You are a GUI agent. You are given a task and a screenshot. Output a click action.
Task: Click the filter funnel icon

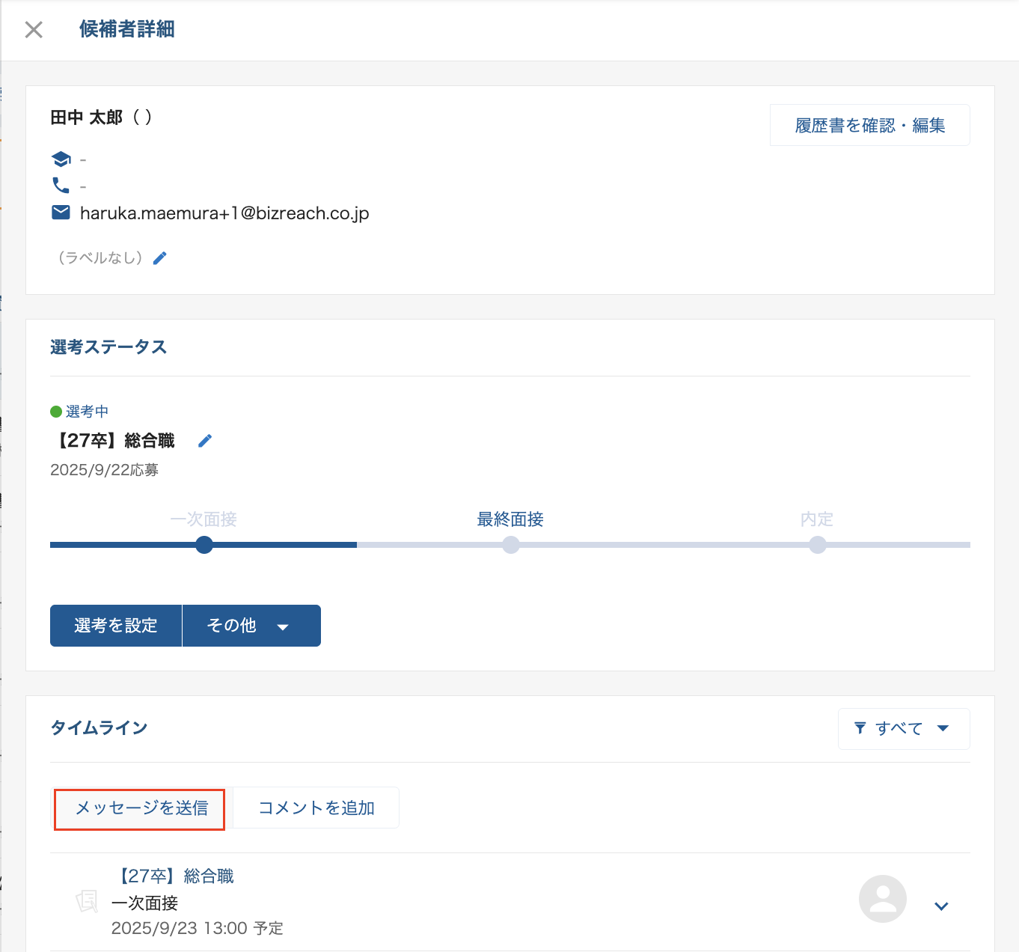[x=860, y=728]
